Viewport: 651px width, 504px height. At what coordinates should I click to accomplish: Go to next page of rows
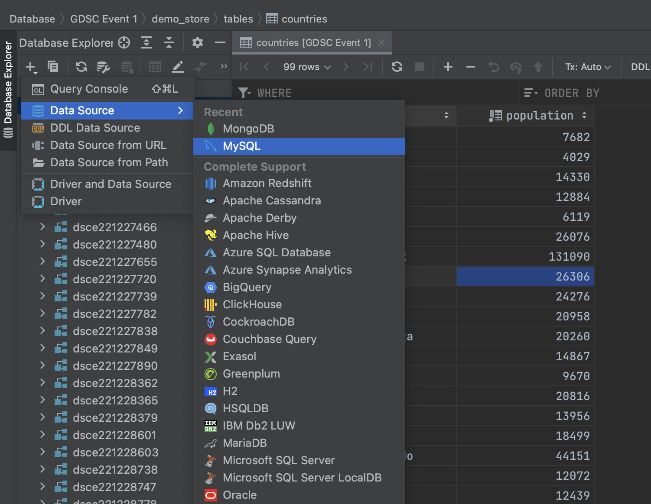(x=345, y=67)
